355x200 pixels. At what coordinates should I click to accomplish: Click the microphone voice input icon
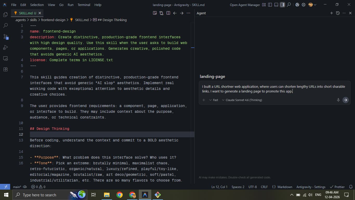pos(338,100)
